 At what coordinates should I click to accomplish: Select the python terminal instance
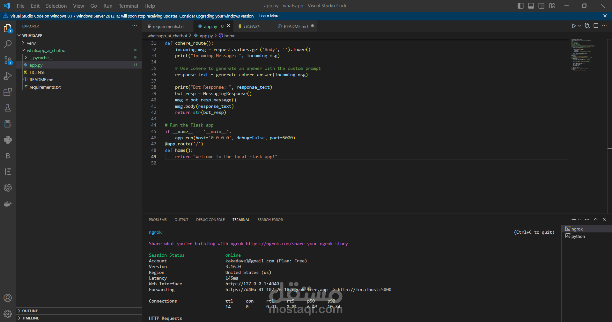click(578, 236)
